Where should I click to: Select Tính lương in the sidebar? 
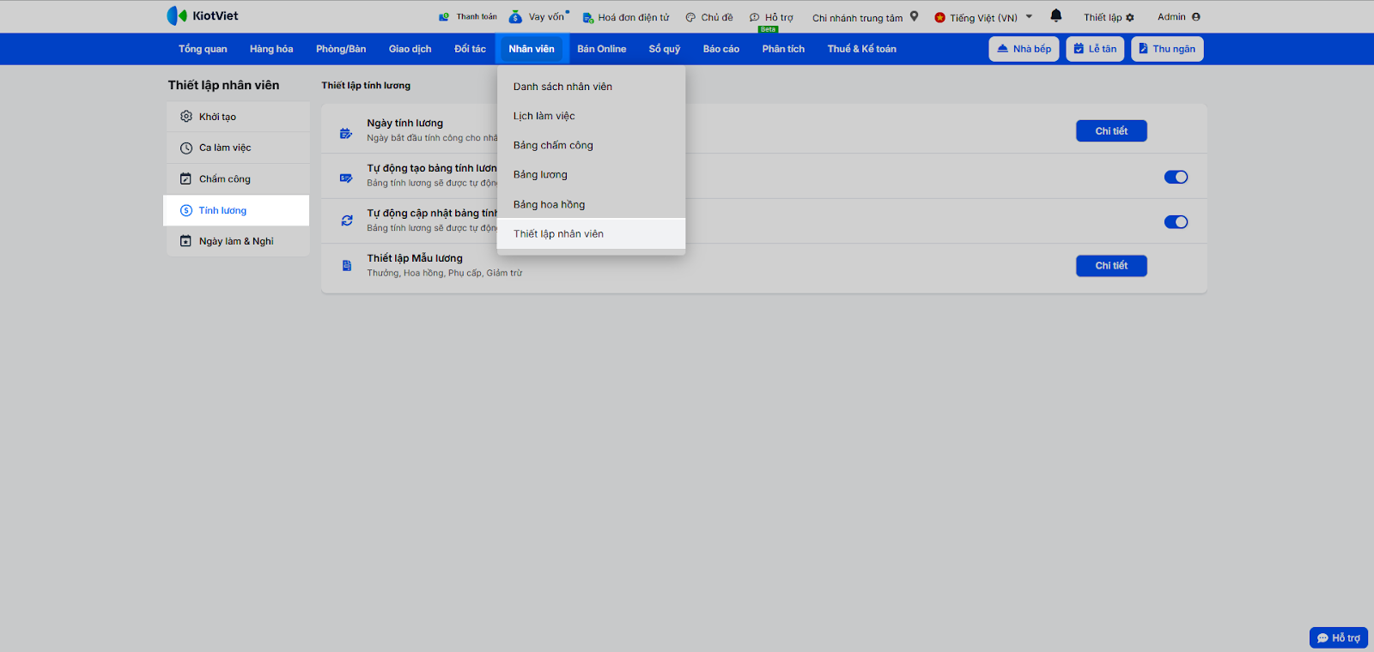pos(236,210)
